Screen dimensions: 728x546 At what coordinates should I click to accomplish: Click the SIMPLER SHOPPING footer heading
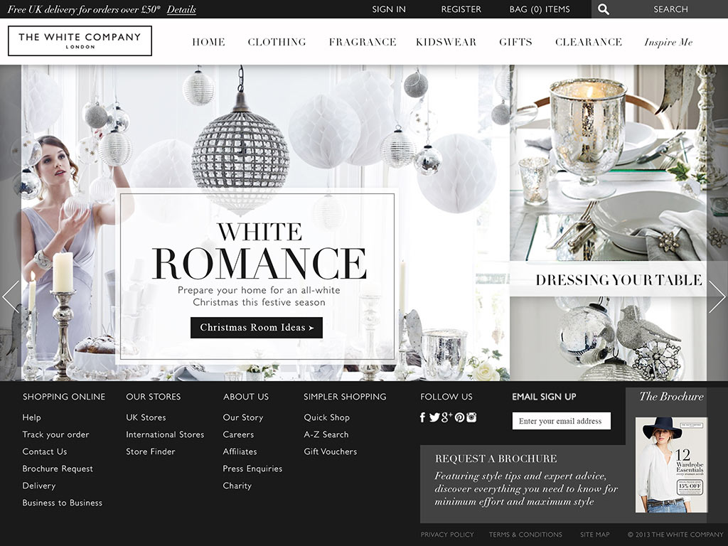coord(345,397)
